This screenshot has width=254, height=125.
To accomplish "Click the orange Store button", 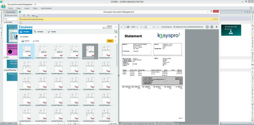I will pos(110,41).
